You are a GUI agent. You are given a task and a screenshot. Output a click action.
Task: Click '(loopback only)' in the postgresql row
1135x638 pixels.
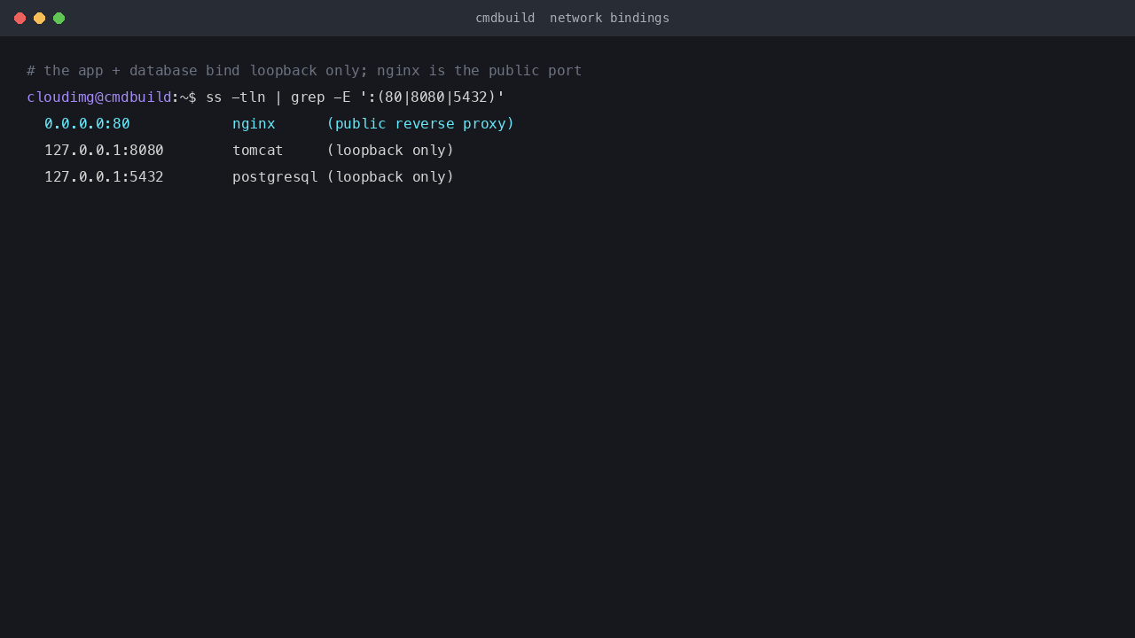tap(390, 177)
